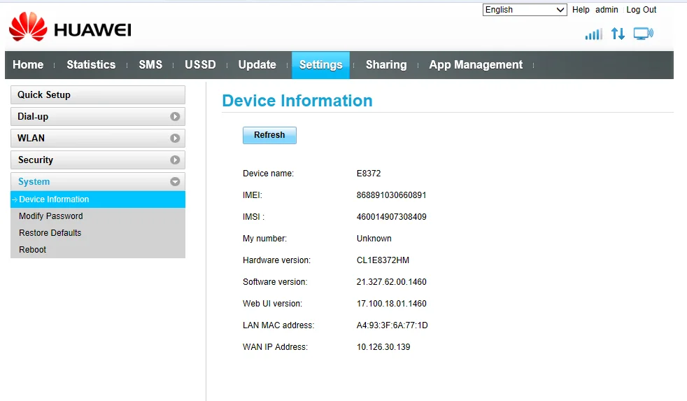Open the English language dropdown
The image size is (687, 401).
click(525, 10)
